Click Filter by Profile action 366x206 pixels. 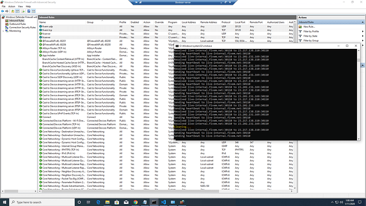coord(311,31)
